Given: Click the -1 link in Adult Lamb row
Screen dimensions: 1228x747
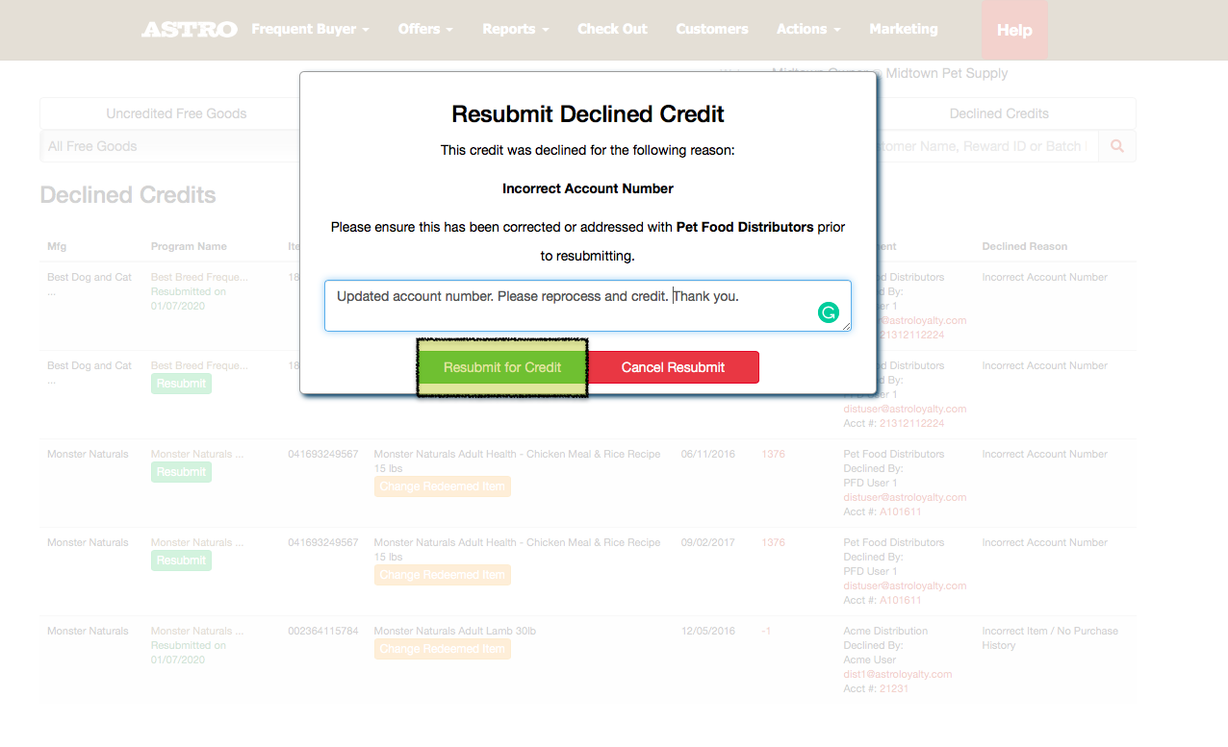Looking at the screenshot, I should pos(767,631).
